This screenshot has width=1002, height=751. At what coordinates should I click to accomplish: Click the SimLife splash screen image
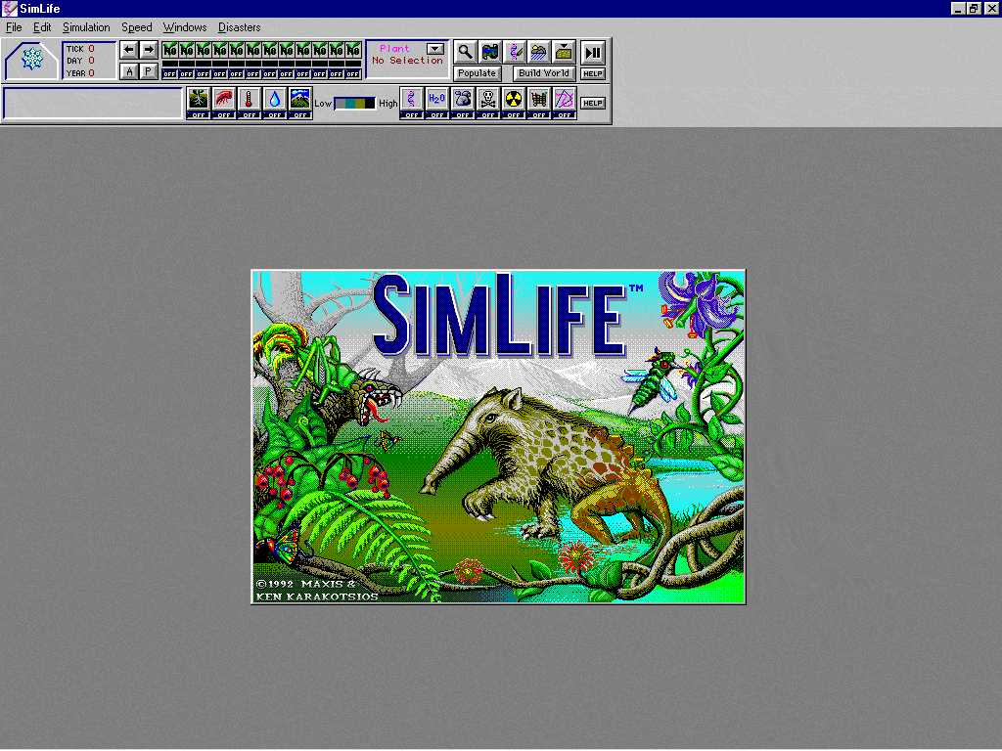click(x=498, y=437)
